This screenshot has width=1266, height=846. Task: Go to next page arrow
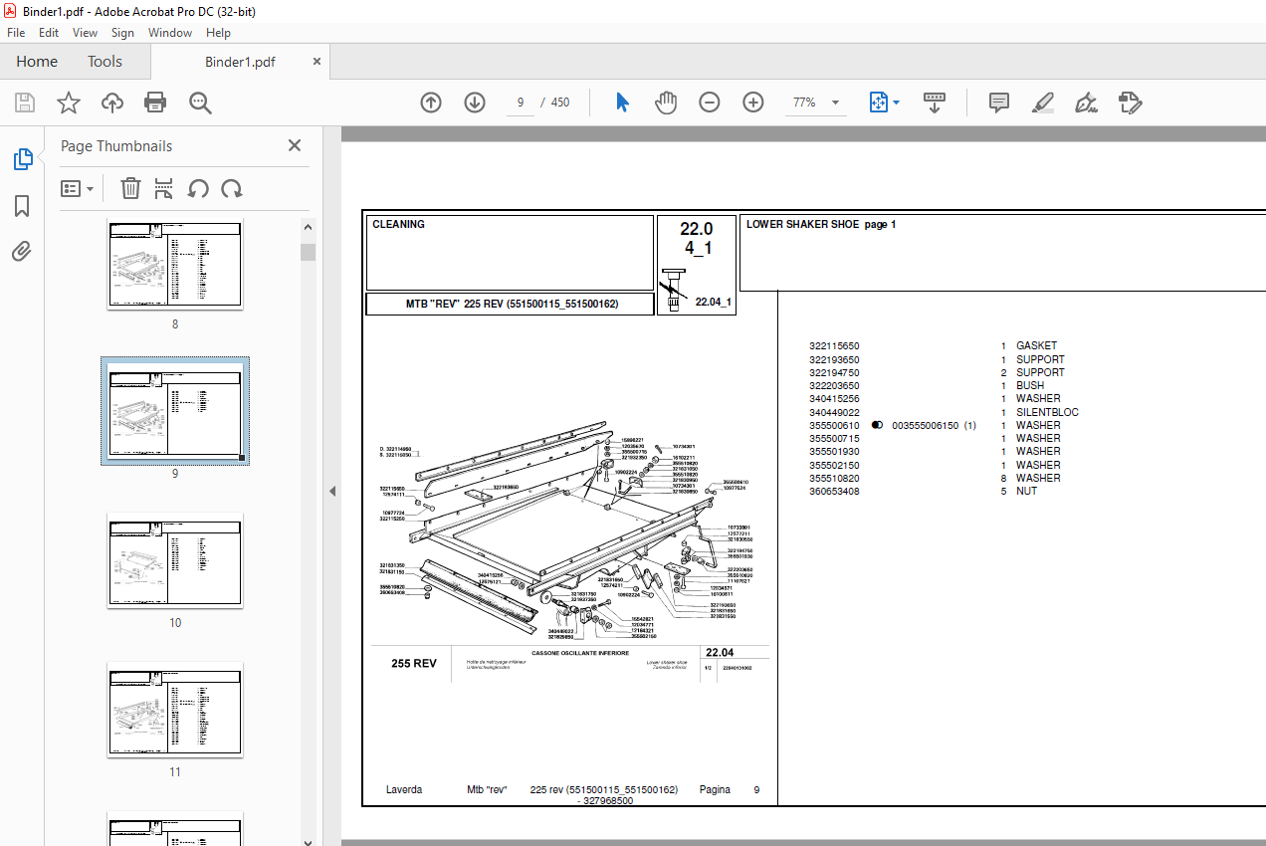coord(475,103)
